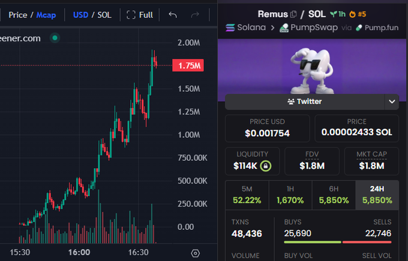Click the MKT CAP $1.8M value

371,166
